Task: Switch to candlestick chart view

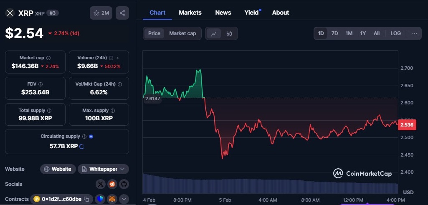Action: [x=229, y=33]
